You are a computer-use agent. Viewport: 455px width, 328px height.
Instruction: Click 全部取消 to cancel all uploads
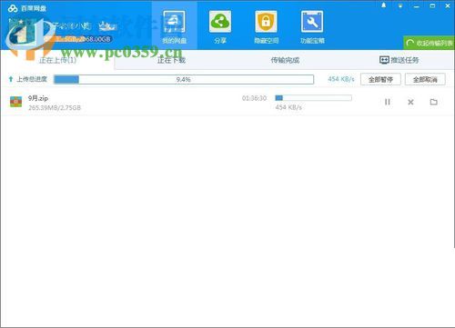[425, 79]
